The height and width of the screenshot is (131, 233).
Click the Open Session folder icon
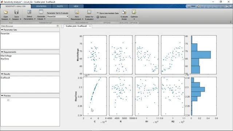click(x=6, y=12)
